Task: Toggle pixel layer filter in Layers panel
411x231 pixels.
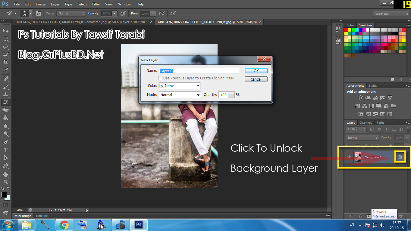Action: pyautogui.click(x=372, y=129)
